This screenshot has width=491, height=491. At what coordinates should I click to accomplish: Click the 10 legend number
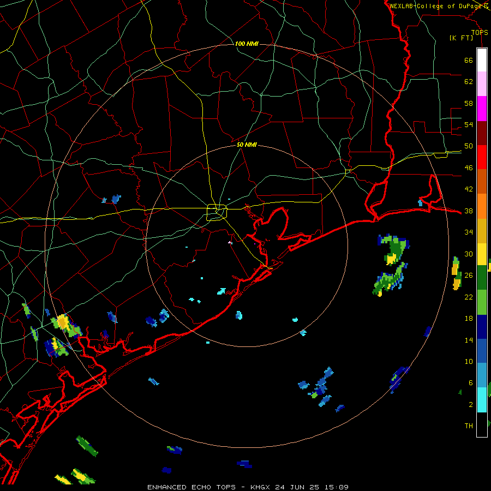[469, 361]
